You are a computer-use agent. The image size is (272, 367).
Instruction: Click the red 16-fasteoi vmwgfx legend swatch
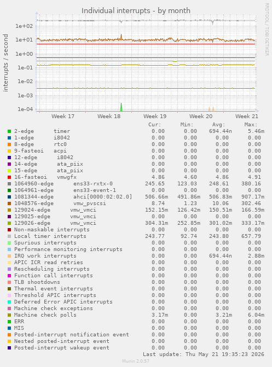(9, 177)
